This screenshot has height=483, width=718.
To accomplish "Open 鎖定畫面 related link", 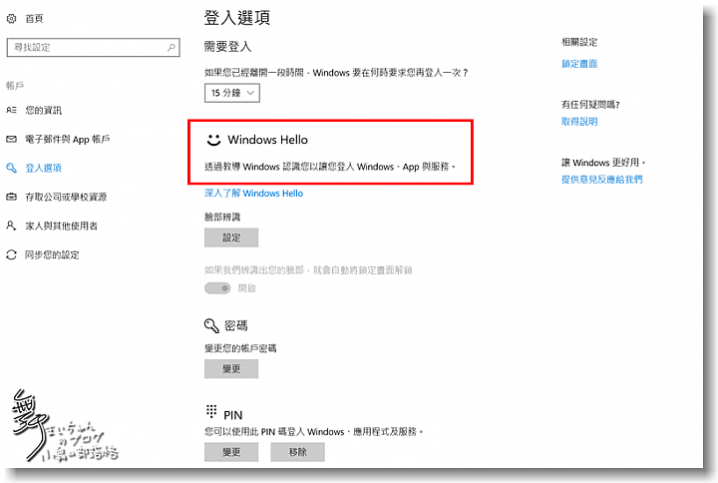I will tap(579, 63).
